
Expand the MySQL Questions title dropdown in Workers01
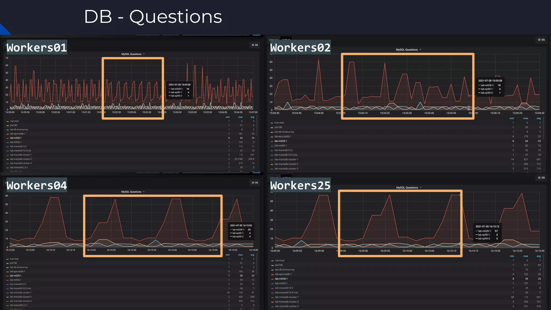point(133,54)
